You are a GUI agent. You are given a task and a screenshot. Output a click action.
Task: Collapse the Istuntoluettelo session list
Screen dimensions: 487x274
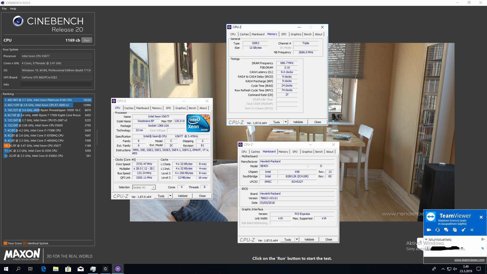click(x=426, y=239)
